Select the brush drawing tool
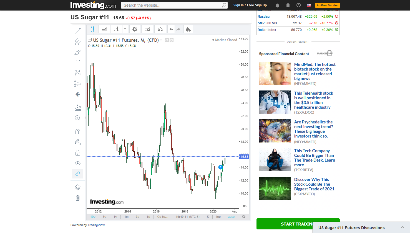 (x=78, y=52)
